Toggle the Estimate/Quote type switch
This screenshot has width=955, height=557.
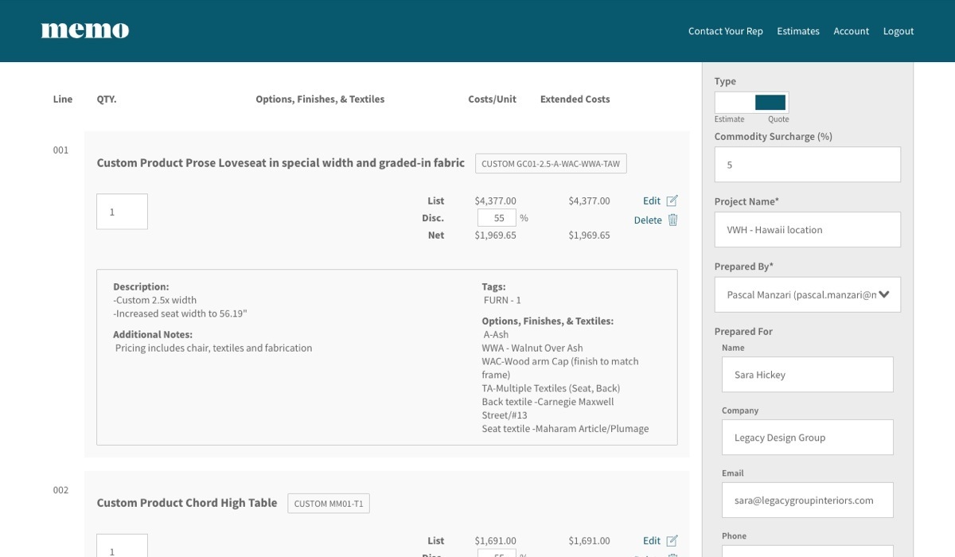point(751,102)
